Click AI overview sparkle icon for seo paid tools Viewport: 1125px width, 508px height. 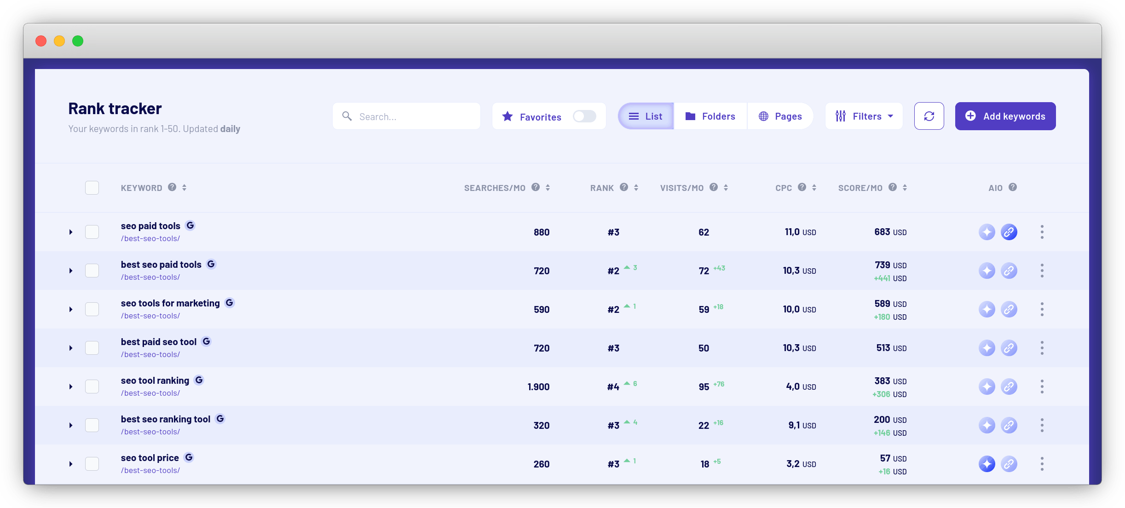coord(987,232)
